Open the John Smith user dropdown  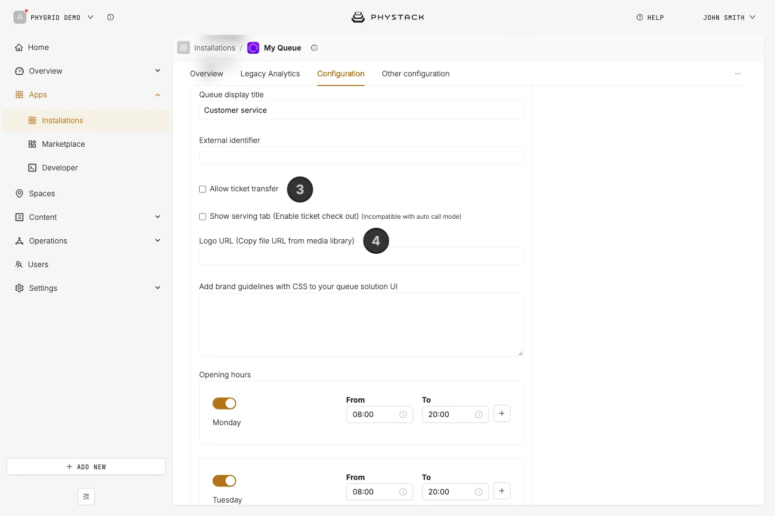729,18
